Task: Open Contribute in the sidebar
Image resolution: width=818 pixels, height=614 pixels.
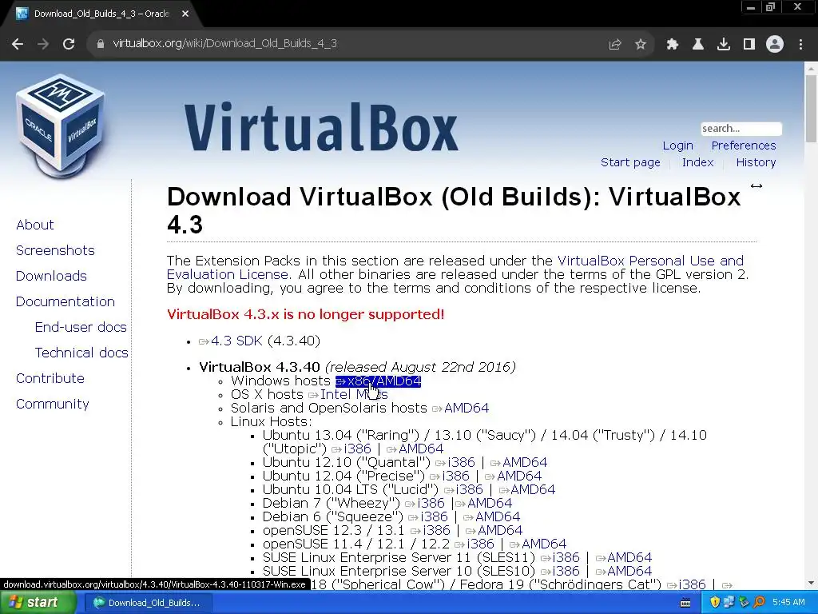Action: [50, 378]
